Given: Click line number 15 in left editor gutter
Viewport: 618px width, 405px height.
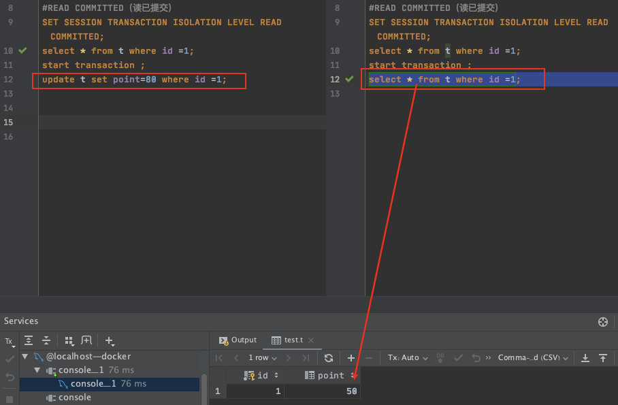Looking at the screenshot, I should tap(8, 123).
